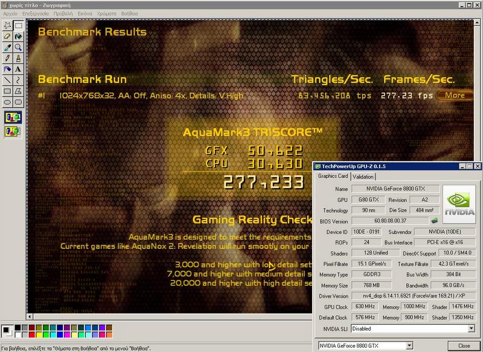Viewport: 483px width, 352px height.
Task: Click the Default Clock value 576 MHz
Action: 365,317
